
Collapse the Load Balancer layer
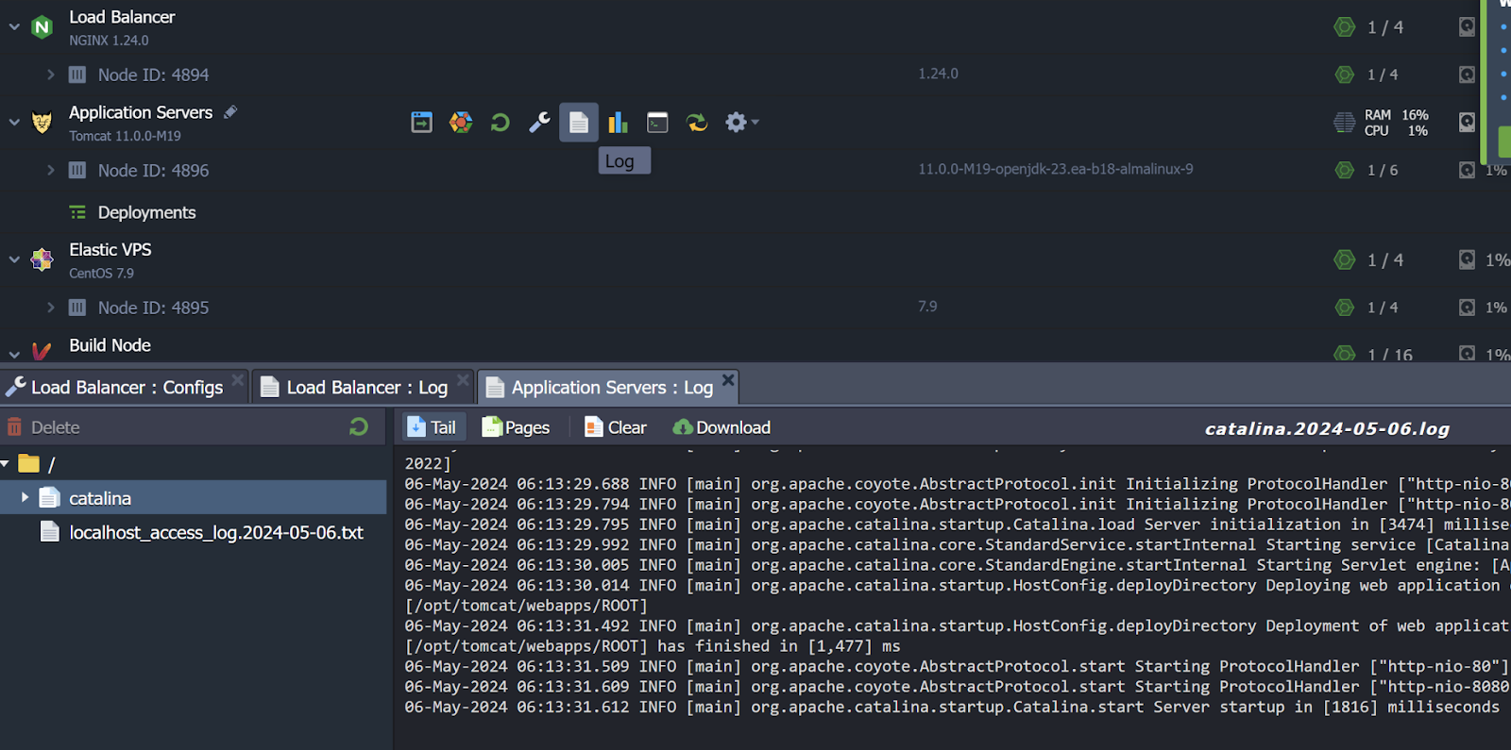[x=14, y=27]
